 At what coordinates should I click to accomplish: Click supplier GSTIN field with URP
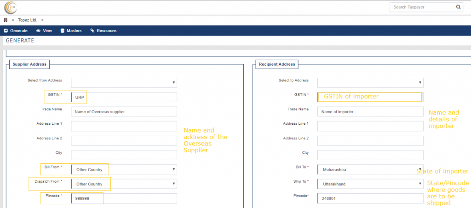click(124, 97)
